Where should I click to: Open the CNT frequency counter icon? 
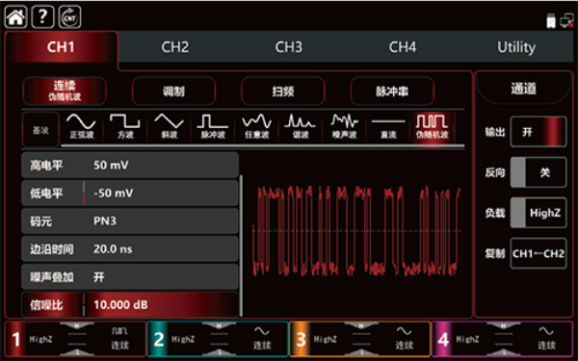(69, 16)
